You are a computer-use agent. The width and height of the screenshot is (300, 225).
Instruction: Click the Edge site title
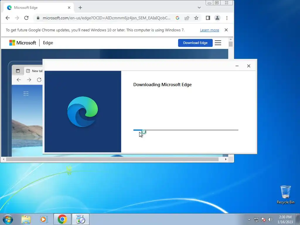[48, 43]
